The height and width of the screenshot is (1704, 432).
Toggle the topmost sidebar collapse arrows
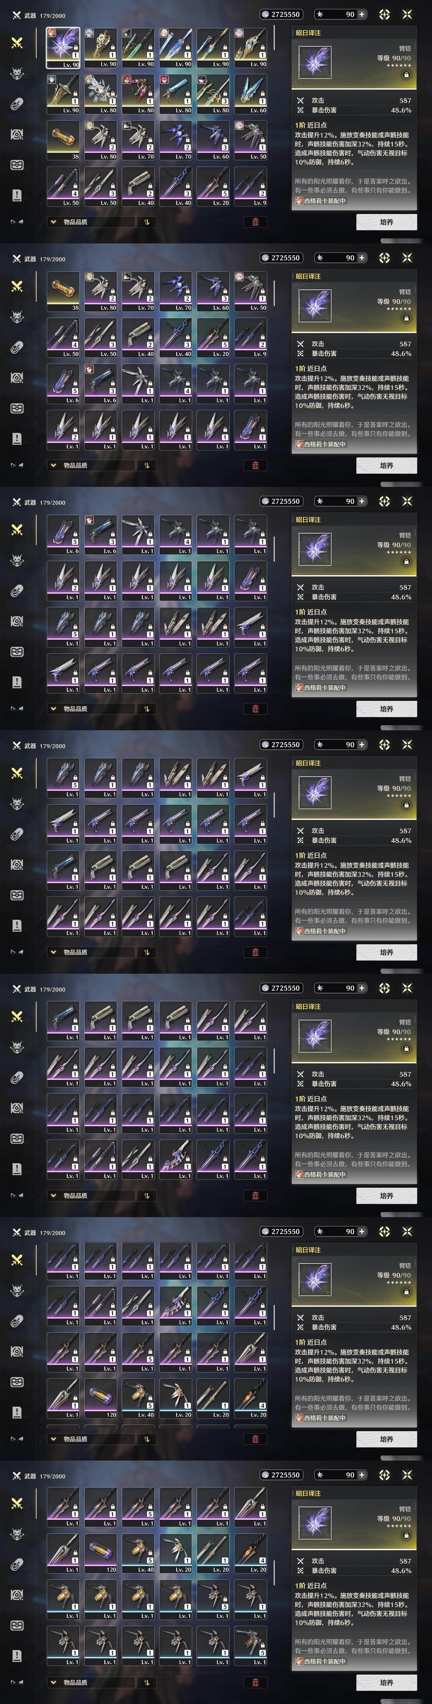tap(17, 221)
